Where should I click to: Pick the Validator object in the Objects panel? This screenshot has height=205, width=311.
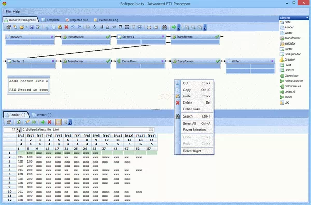(x=288, y=43)
